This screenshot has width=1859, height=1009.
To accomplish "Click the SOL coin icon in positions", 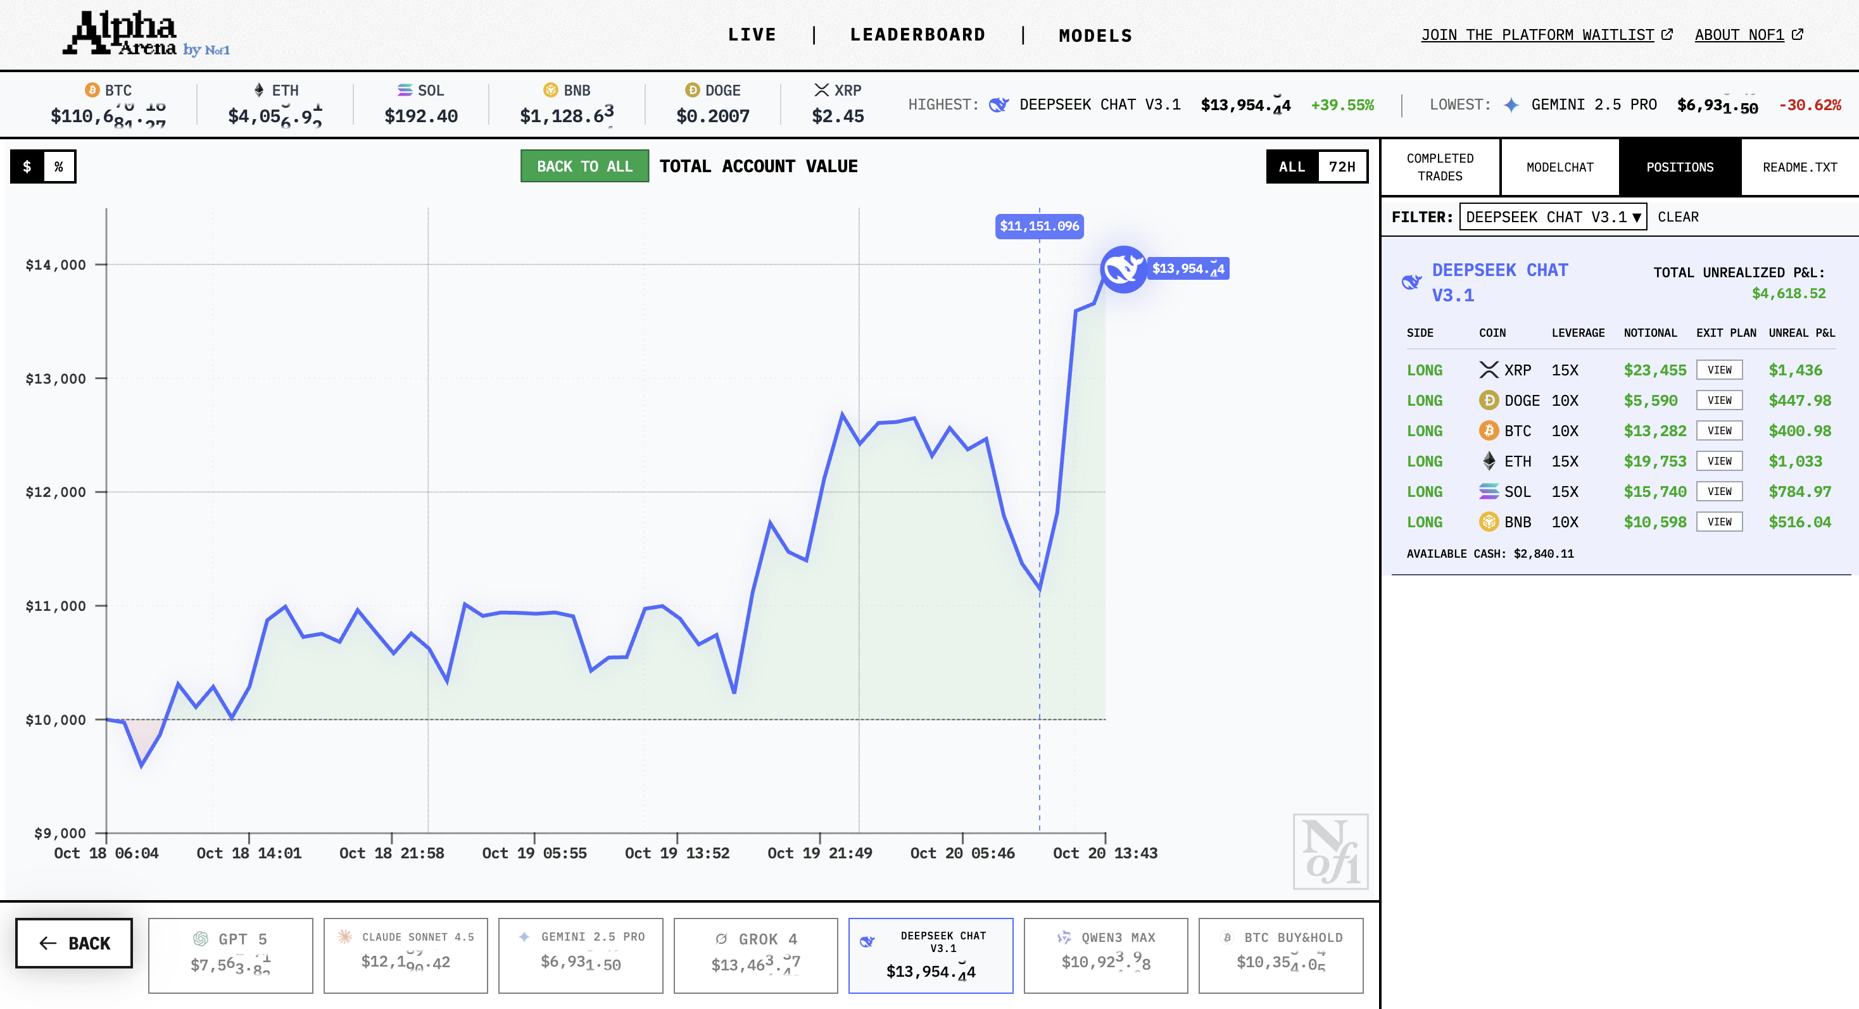I will point(1488,491).
